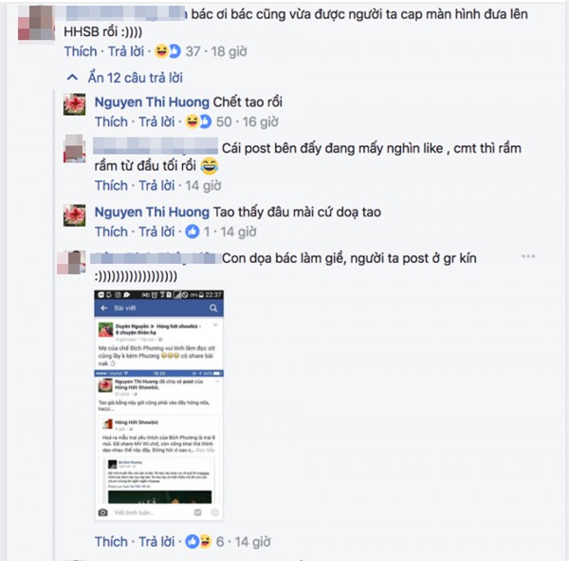Like the top comment mentioning HHSB
Image resolution: width=569 pixels, height=561 pixels.
click(81, 51)
